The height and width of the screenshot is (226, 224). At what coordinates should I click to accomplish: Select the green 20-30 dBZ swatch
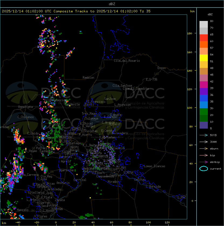click(x=204, y=111)
